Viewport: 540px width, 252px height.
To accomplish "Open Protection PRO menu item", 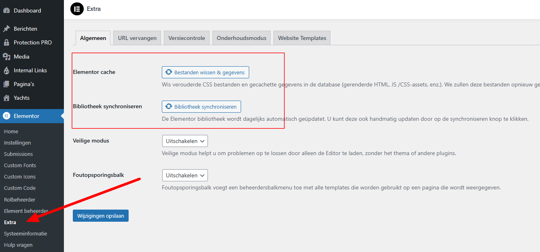I will pyautogui.click(x=32, y=42).
